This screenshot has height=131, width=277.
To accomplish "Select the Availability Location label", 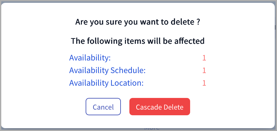I will pyautogui.click(x=106, y=83).
